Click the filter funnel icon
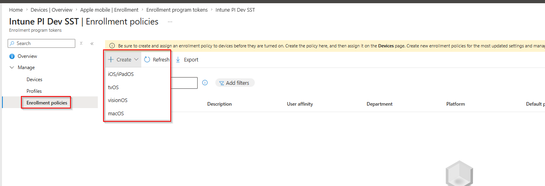The width and height of the screenshot is (545, 186). pos(221,83)
